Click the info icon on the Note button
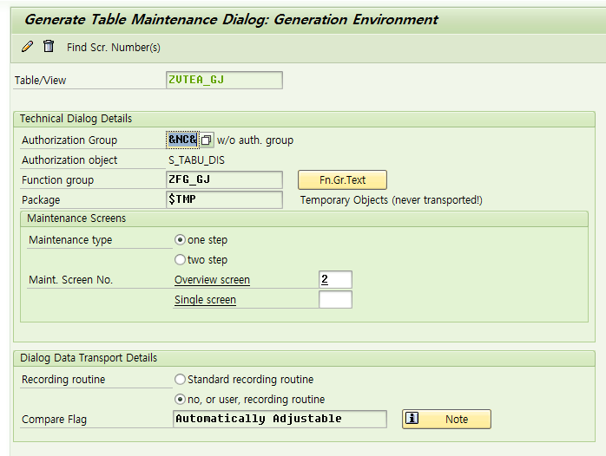Image resolution: width=606 pixels, height=456 pixels. coord(412,418)
